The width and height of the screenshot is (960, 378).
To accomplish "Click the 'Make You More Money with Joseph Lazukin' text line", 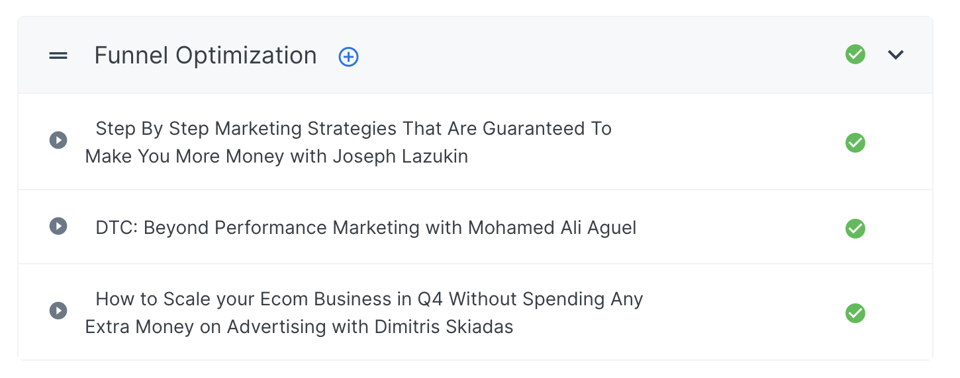I will (x=277, y=157).
